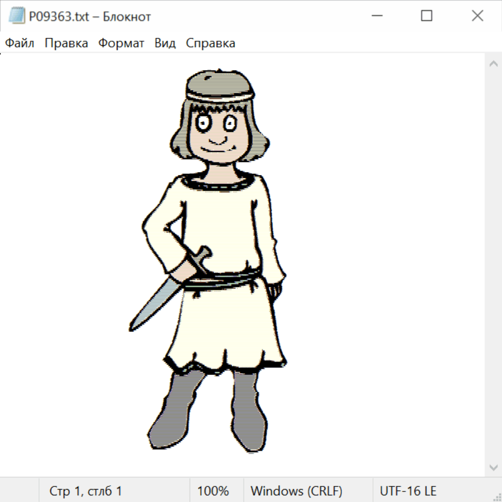Image resolution: width=502 pixels, height=502 pixels.
Task: Open the Файл menu
Action: (20, 43)
